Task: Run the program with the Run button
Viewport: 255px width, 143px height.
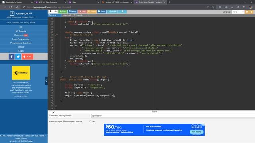Action: [x=63, y=12]
